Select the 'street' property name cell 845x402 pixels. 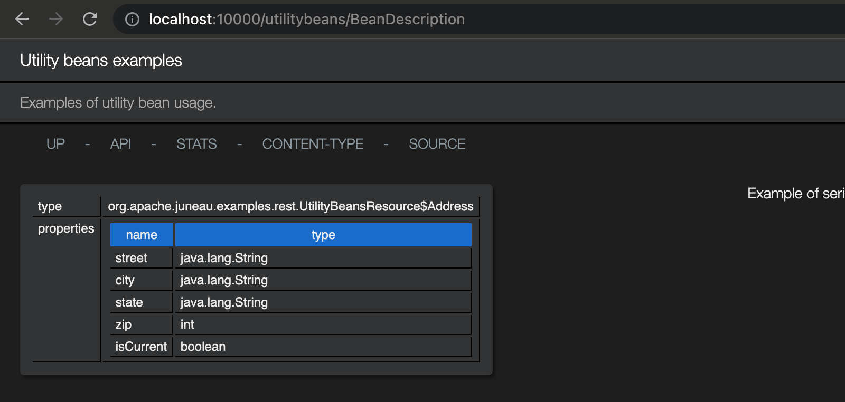click(132, 258)
